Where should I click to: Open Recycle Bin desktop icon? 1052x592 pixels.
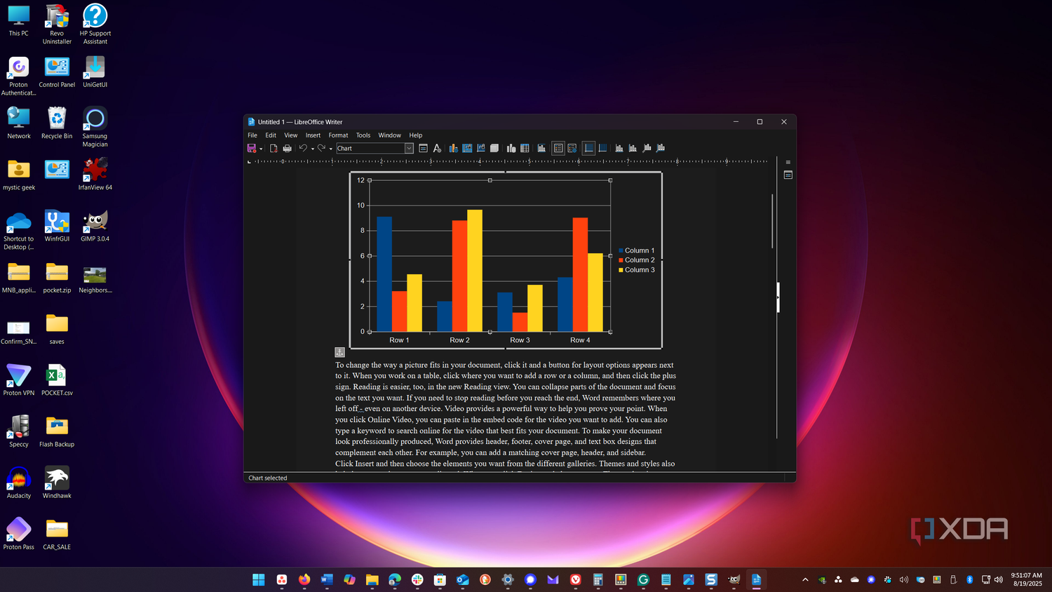tap(57, 123)
